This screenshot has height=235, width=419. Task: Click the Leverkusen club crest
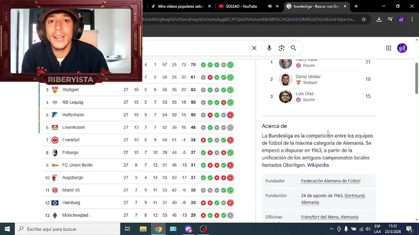tap(55, 127)
